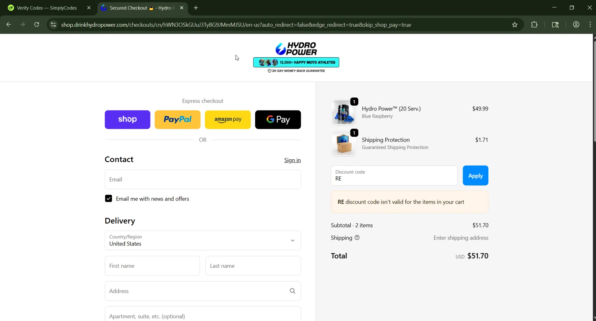
Task: Click the Shipping Protection thumbnail
Action: (343, 143)
